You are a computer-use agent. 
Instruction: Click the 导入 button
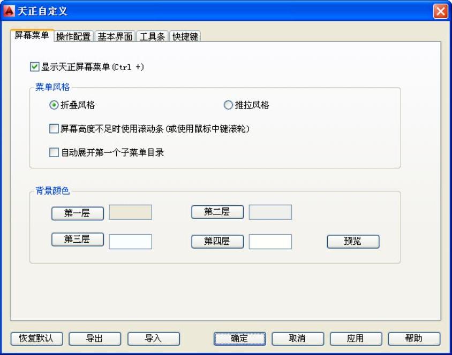(x=154, y=338)
